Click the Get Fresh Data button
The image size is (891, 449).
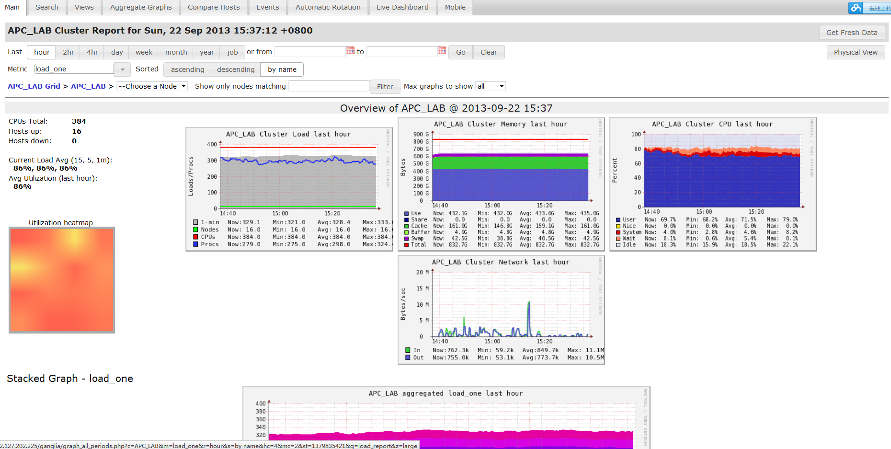point(852,33)
